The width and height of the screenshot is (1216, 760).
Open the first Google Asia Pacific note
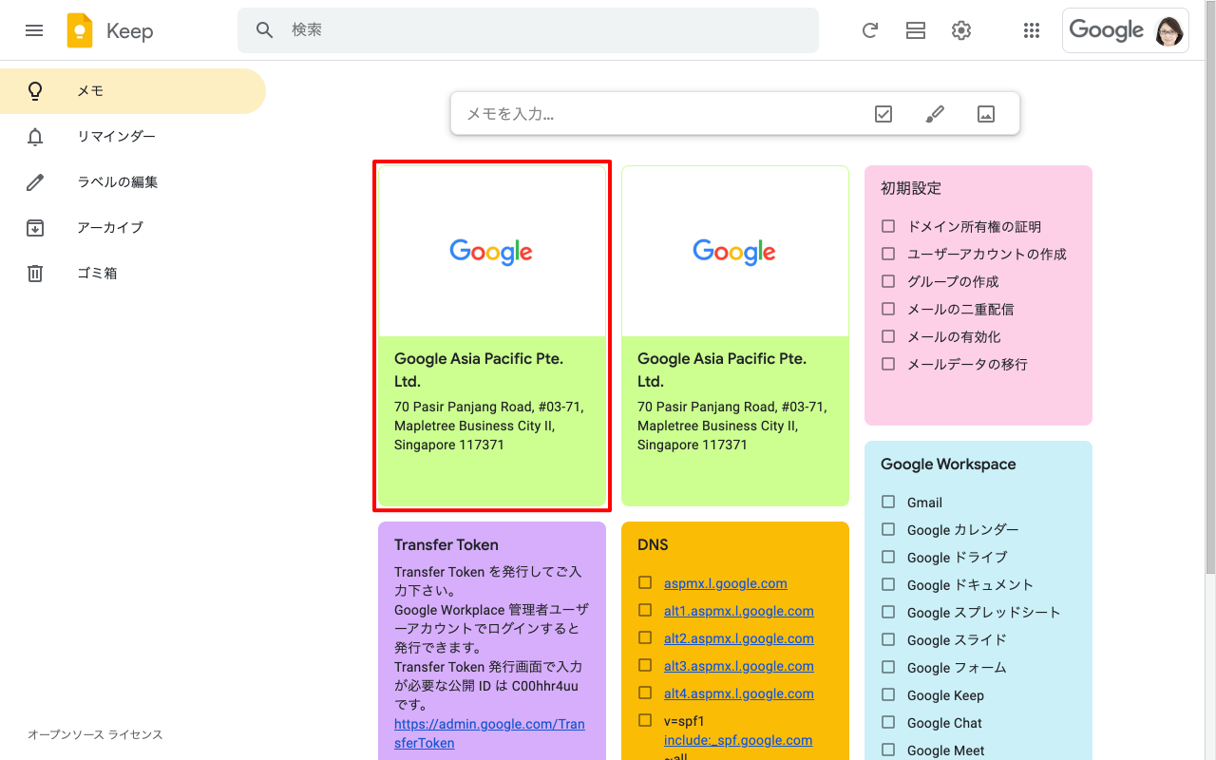point(492,335)
